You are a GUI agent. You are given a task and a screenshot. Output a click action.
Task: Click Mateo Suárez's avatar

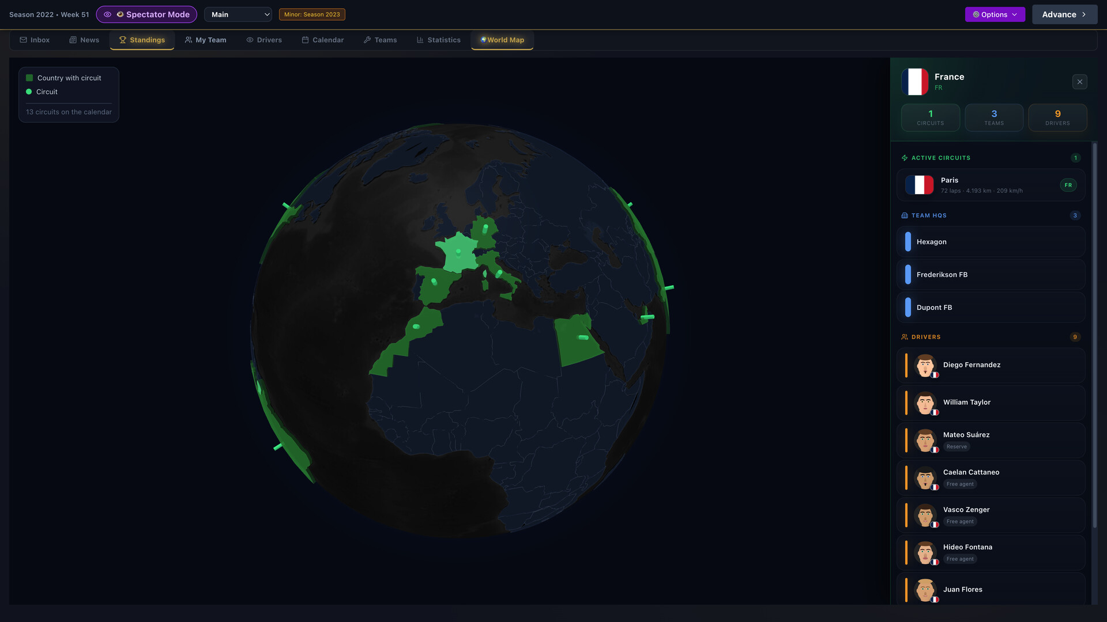point(925,440)
